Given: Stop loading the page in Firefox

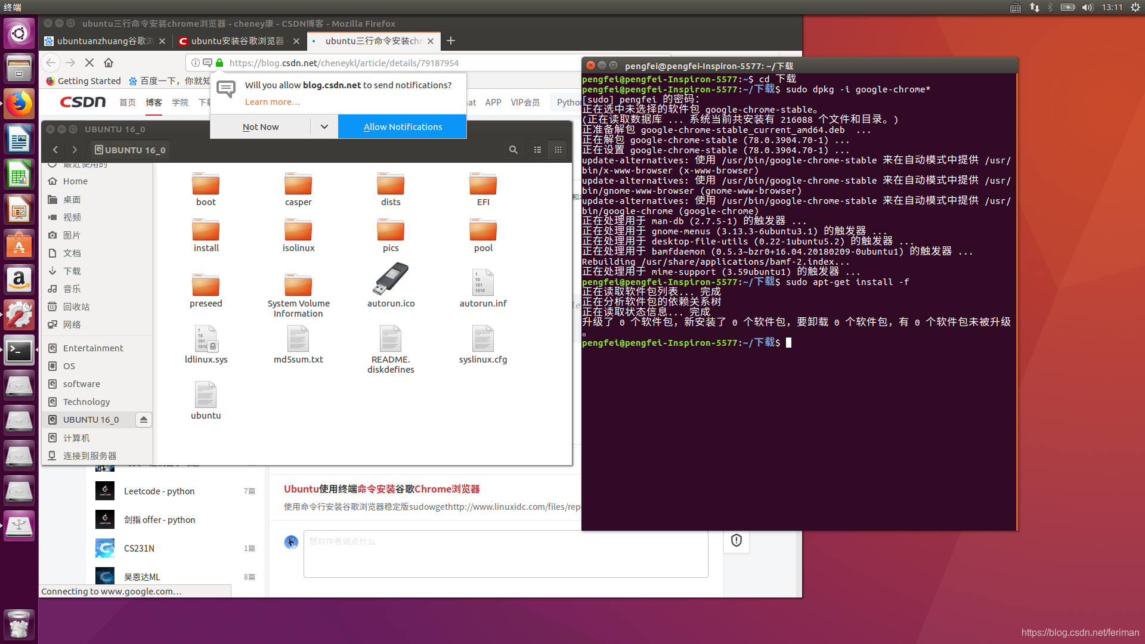Looking at the screenshot, I should click(x=89, y=63).
